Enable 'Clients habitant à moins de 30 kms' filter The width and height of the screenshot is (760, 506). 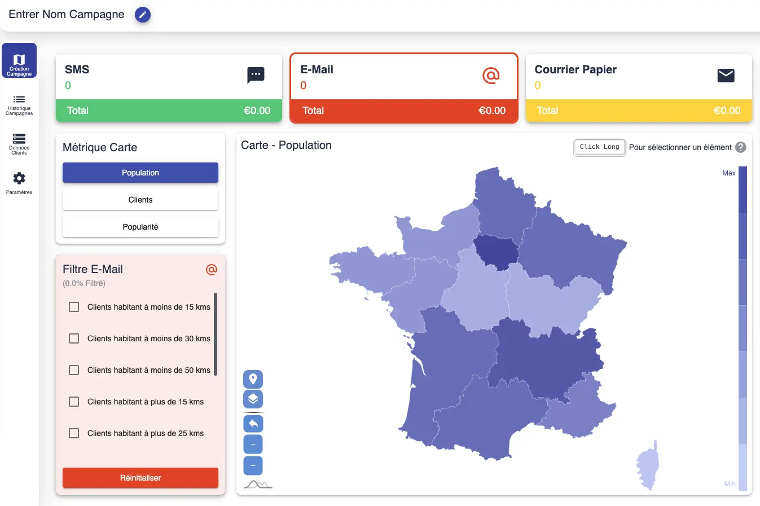click(x=74, y=338)
